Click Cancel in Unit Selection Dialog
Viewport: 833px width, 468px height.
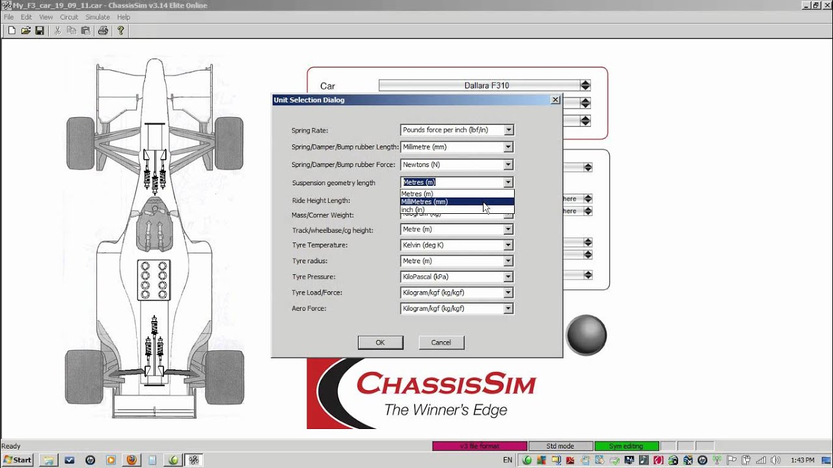(x=441, y=343)
